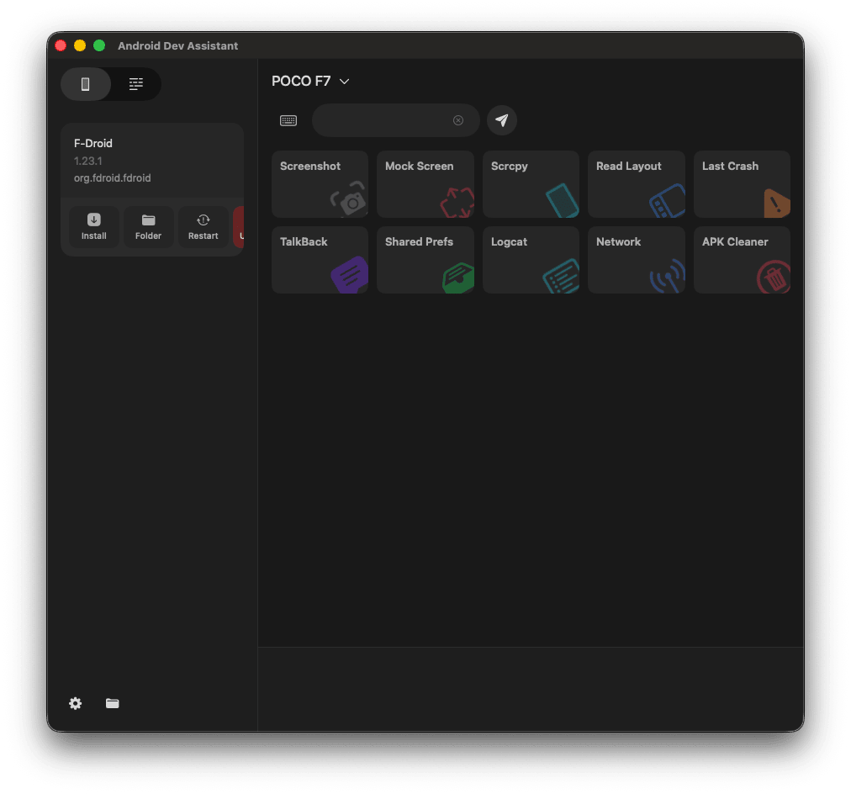
Task: Open the folder icon in bottom sidebar
Action: click(x=113, y=703)
